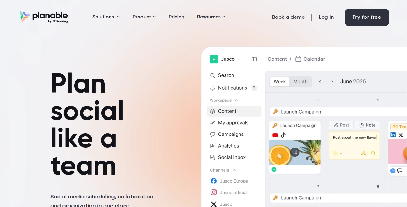Click the Calendar icon in the breadcrumb

(x=298, y=59)
